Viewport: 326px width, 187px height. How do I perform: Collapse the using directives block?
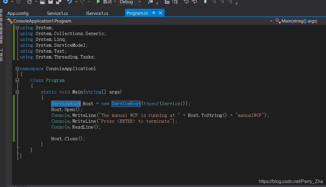[18, 28]
